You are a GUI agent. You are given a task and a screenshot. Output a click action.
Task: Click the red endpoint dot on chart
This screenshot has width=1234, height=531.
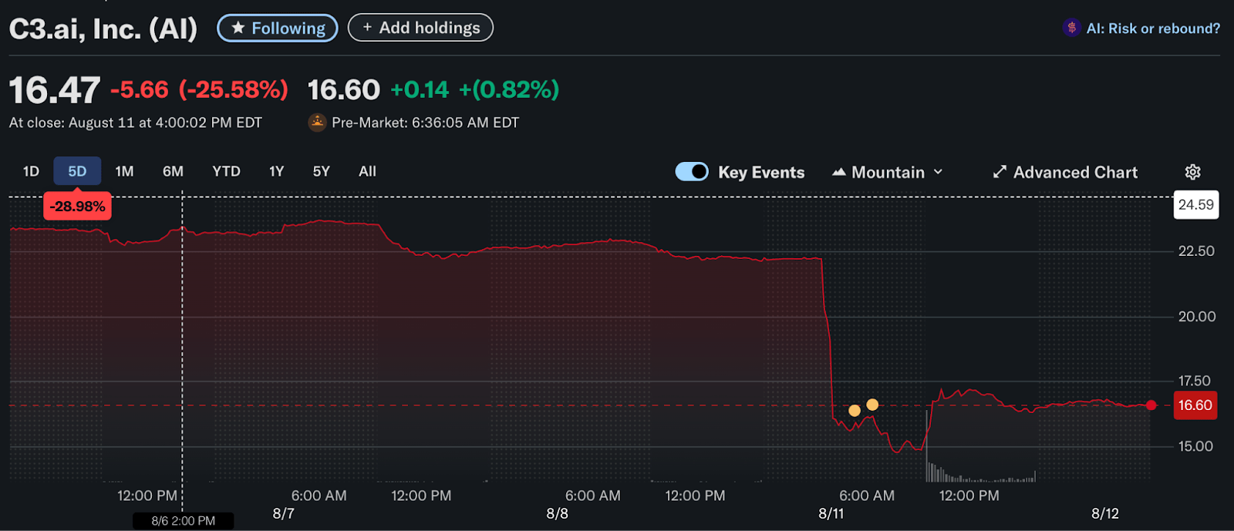point(1151,405)
